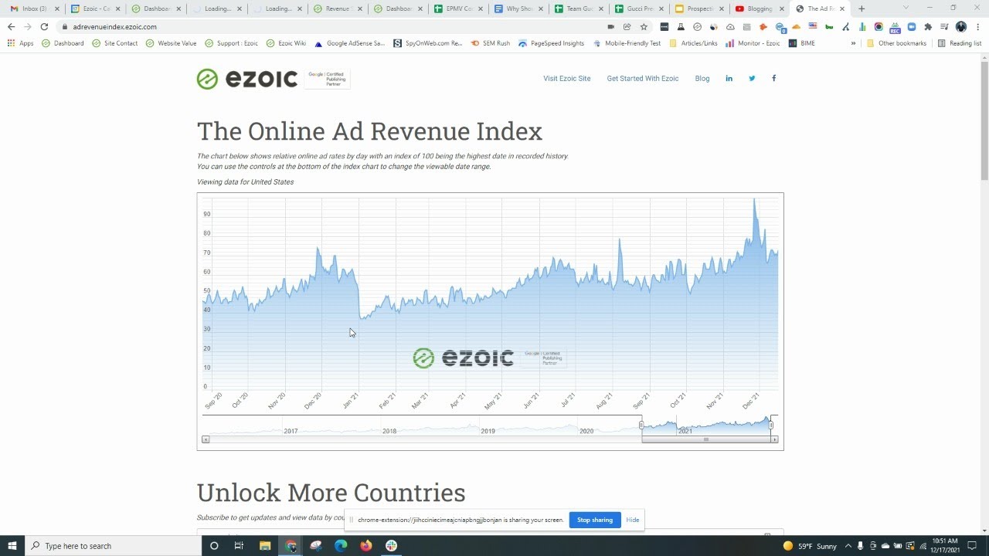Open the Chrome profile avatar

(x=961, y=26)
